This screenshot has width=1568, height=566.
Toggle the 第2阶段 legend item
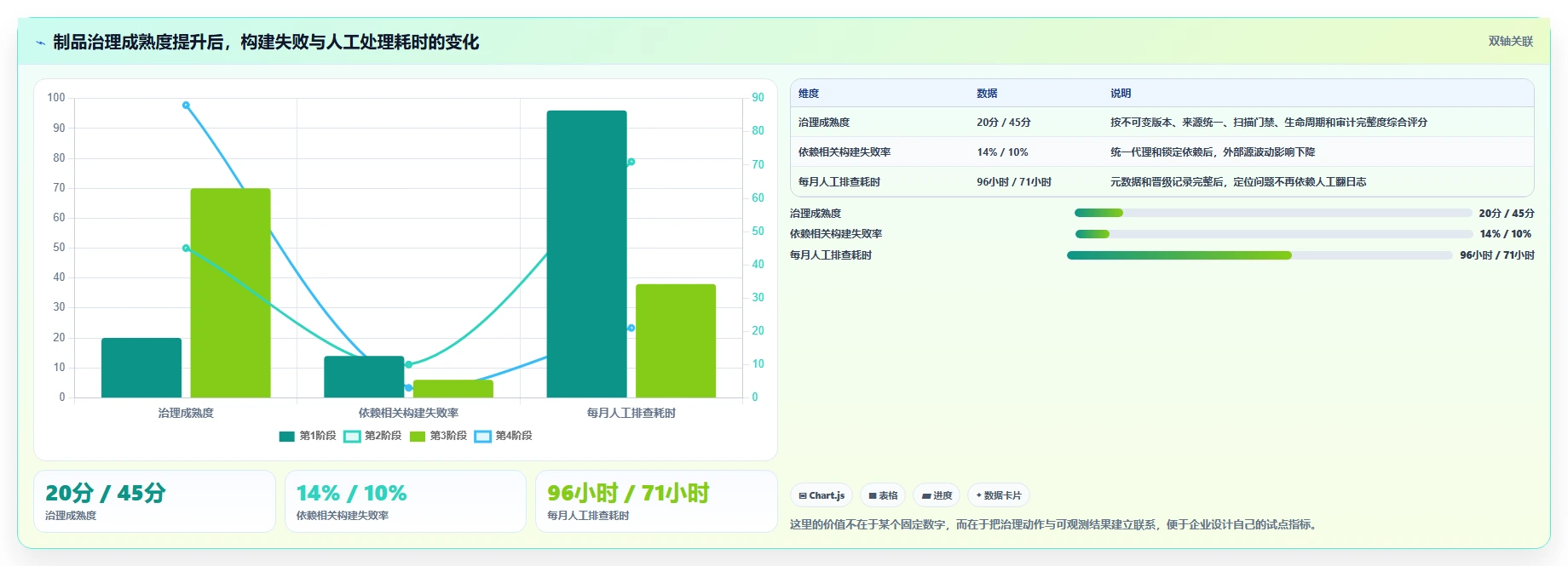point(372,436)
